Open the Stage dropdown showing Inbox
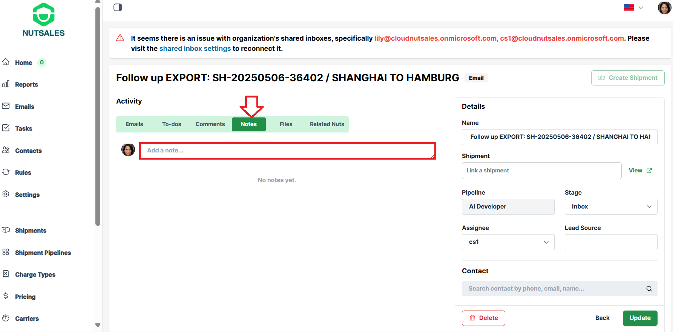 click(x=611, y=207)
